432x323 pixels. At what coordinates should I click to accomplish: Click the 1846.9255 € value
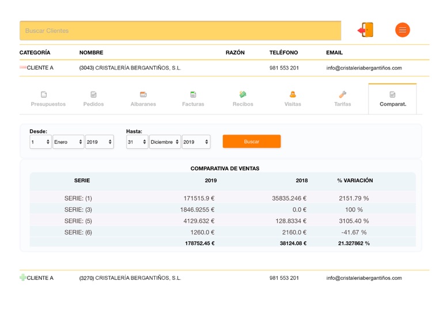tap(197, 209)
